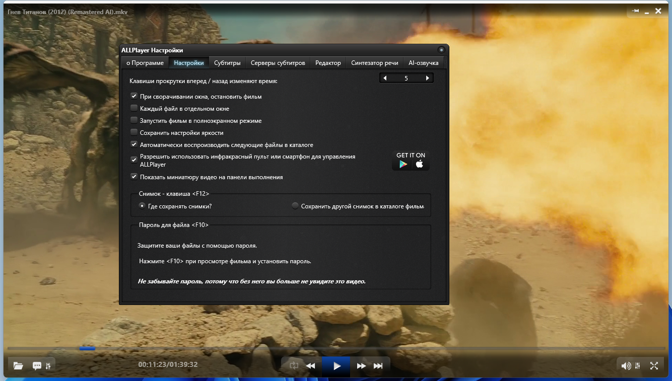The height and width of the screenshot is (381, 672).
Task: Click the 'Снимок - клавиша <F12>' group label
Action: coord(174,193)
